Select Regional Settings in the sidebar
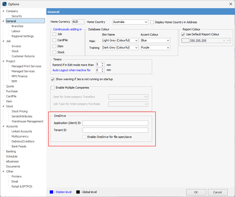The height and width of the screenshot is (197, 235). pos(23,36)
